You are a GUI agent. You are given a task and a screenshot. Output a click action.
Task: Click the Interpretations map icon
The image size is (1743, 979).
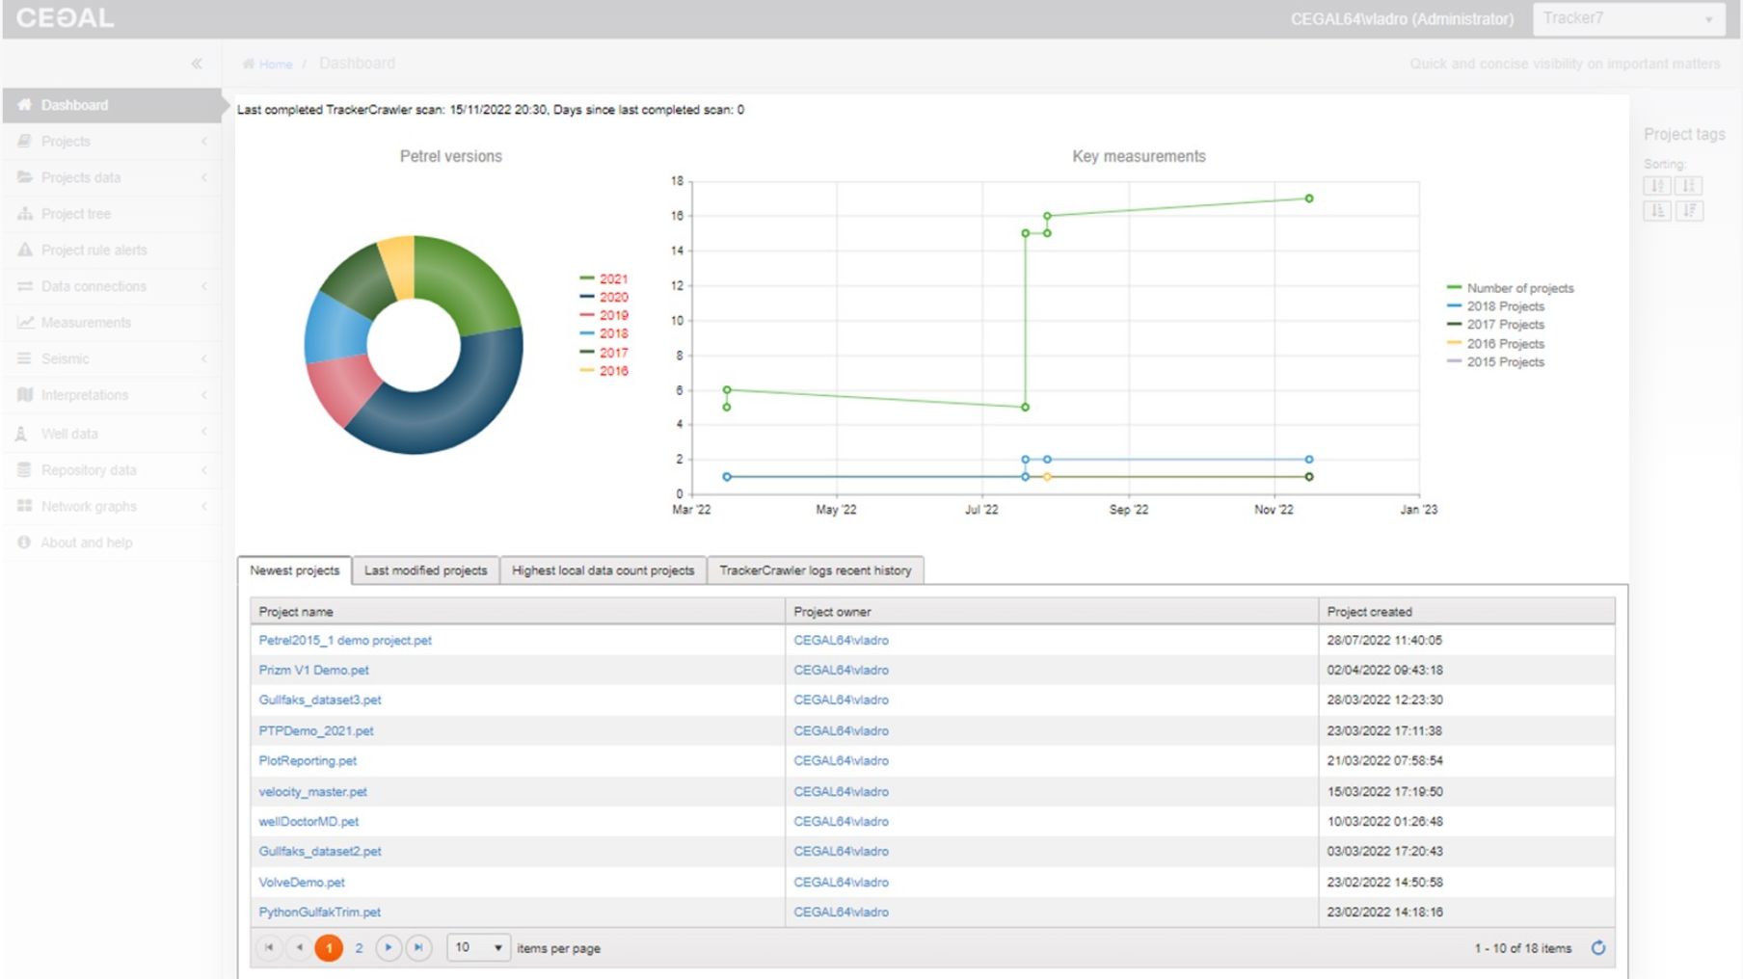click(25, 395)
